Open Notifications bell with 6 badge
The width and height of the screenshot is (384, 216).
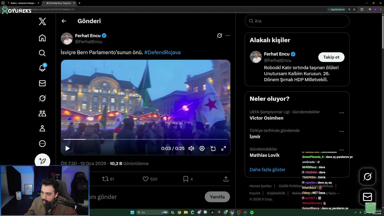tap(42, 68)
